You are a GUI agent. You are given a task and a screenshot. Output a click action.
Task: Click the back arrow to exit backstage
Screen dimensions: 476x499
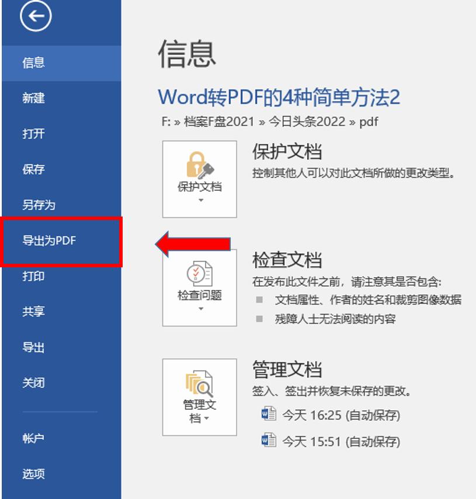36,17
